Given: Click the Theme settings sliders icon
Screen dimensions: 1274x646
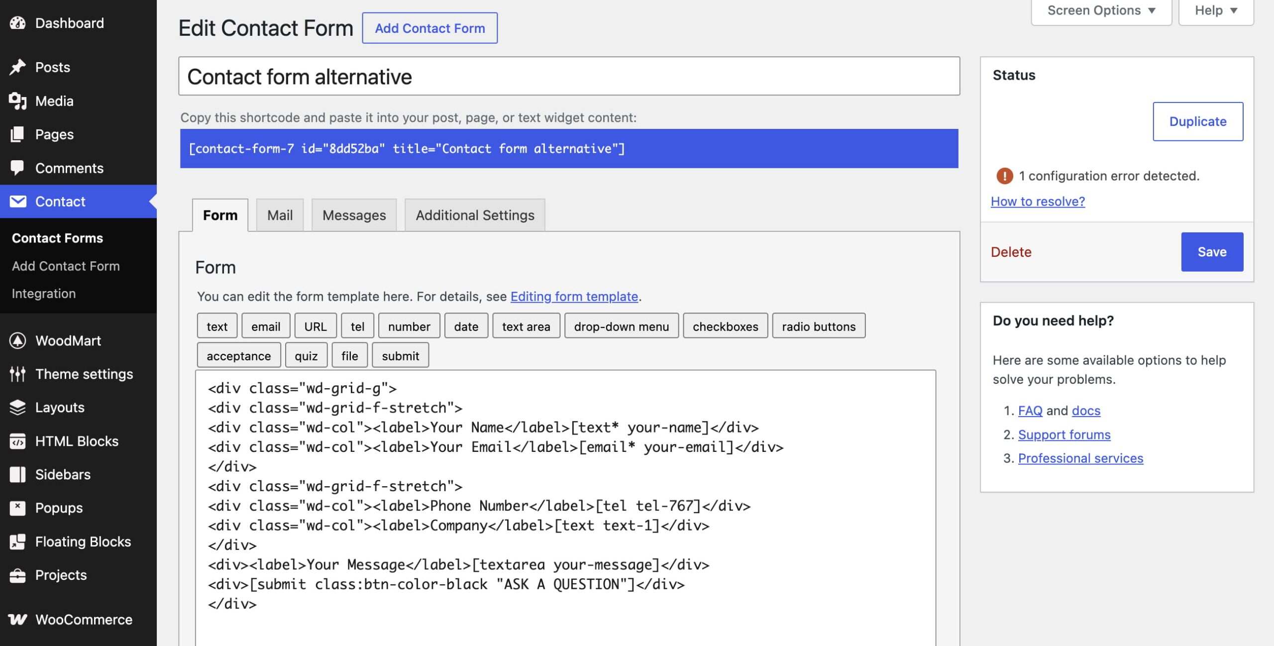Looking at the screenshot, I should coord(17,374).
